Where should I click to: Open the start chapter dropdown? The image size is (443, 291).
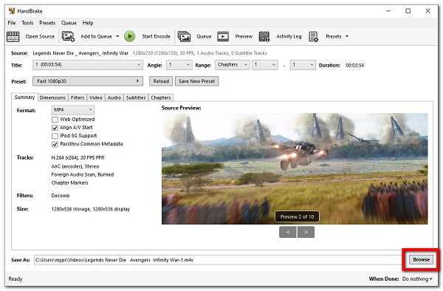point(265,65)
